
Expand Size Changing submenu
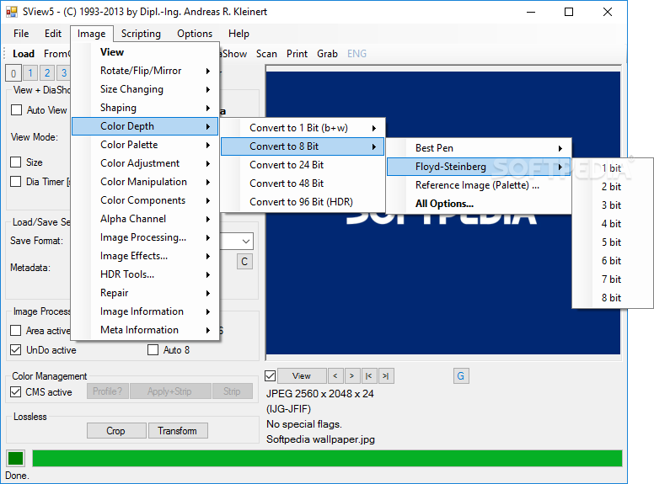[145, 89]
